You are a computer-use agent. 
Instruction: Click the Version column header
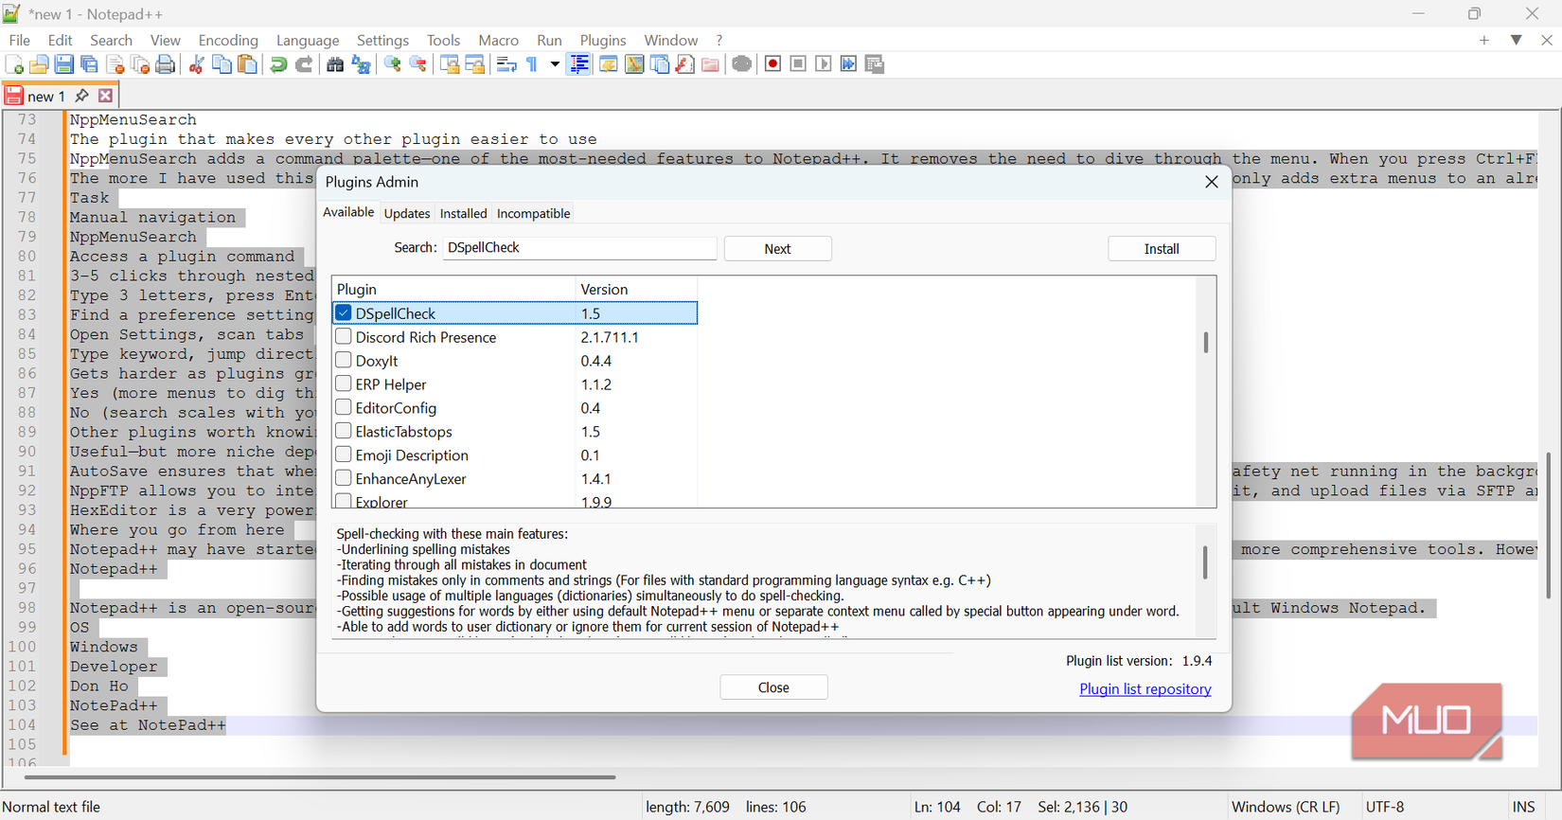click(x=636, y=289)
